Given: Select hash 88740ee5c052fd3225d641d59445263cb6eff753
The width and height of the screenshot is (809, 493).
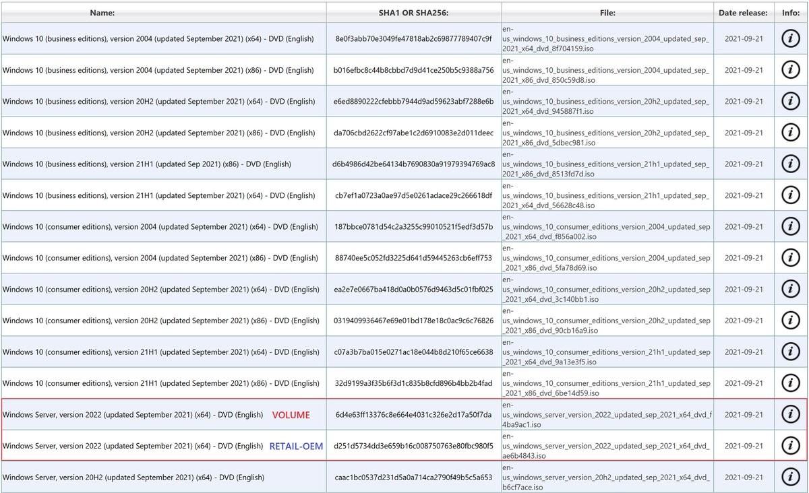Looking at the screenshot, I should click(x=414, y=258).
